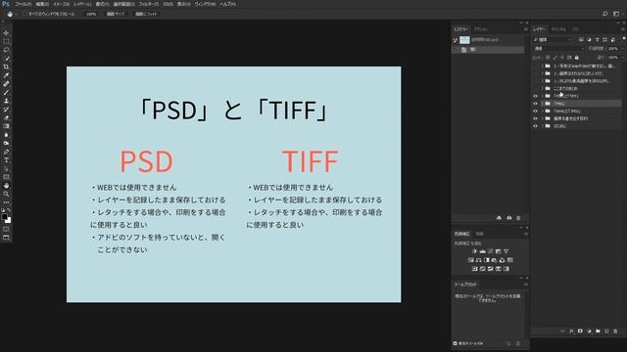Toggle the scroll all windows checkbox
The height and width of the screenshot is (352, 627).
[x=24, y=14]
